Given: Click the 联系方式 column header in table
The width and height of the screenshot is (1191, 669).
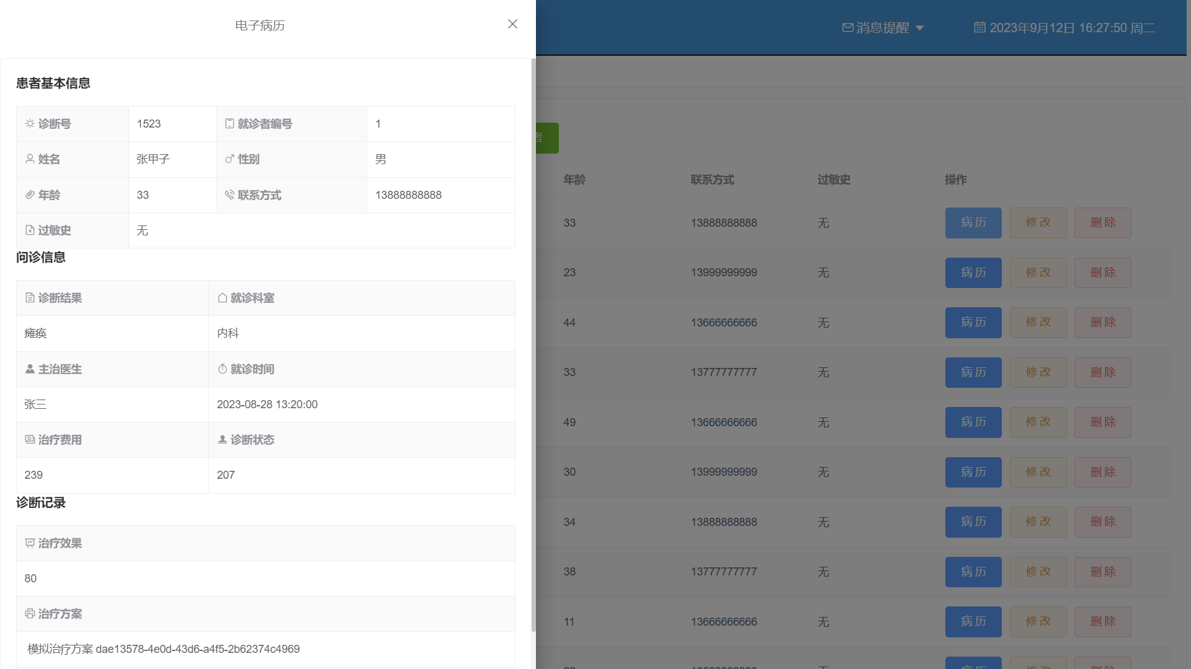Looking at the screenshot, I should click(x=712, y=180).
